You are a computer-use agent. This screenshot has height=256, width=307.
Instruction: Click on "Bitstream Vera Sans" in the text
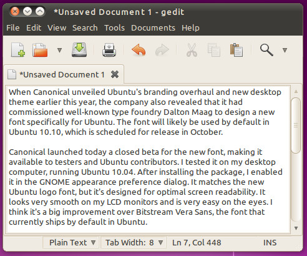pos(175,212)
